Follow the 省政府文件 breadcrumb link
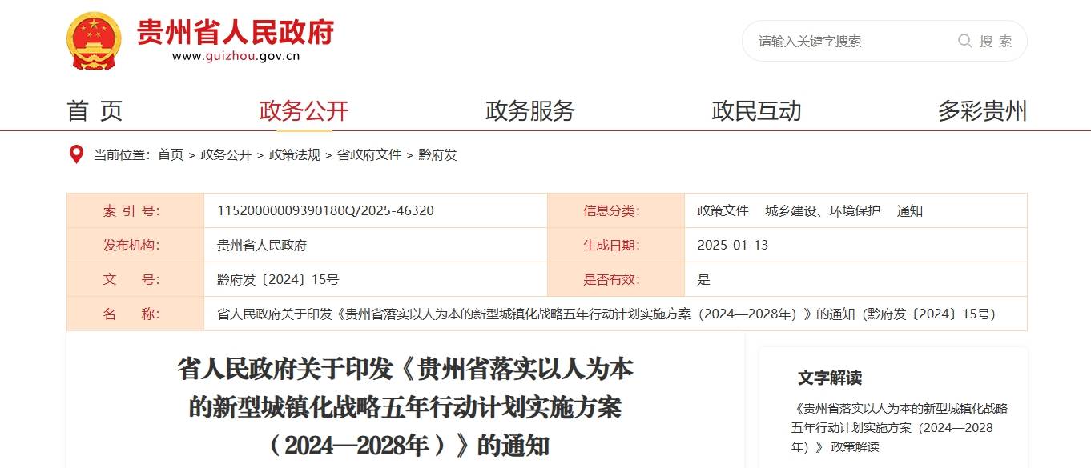The image size is (1091, 468). click(370, 154)
